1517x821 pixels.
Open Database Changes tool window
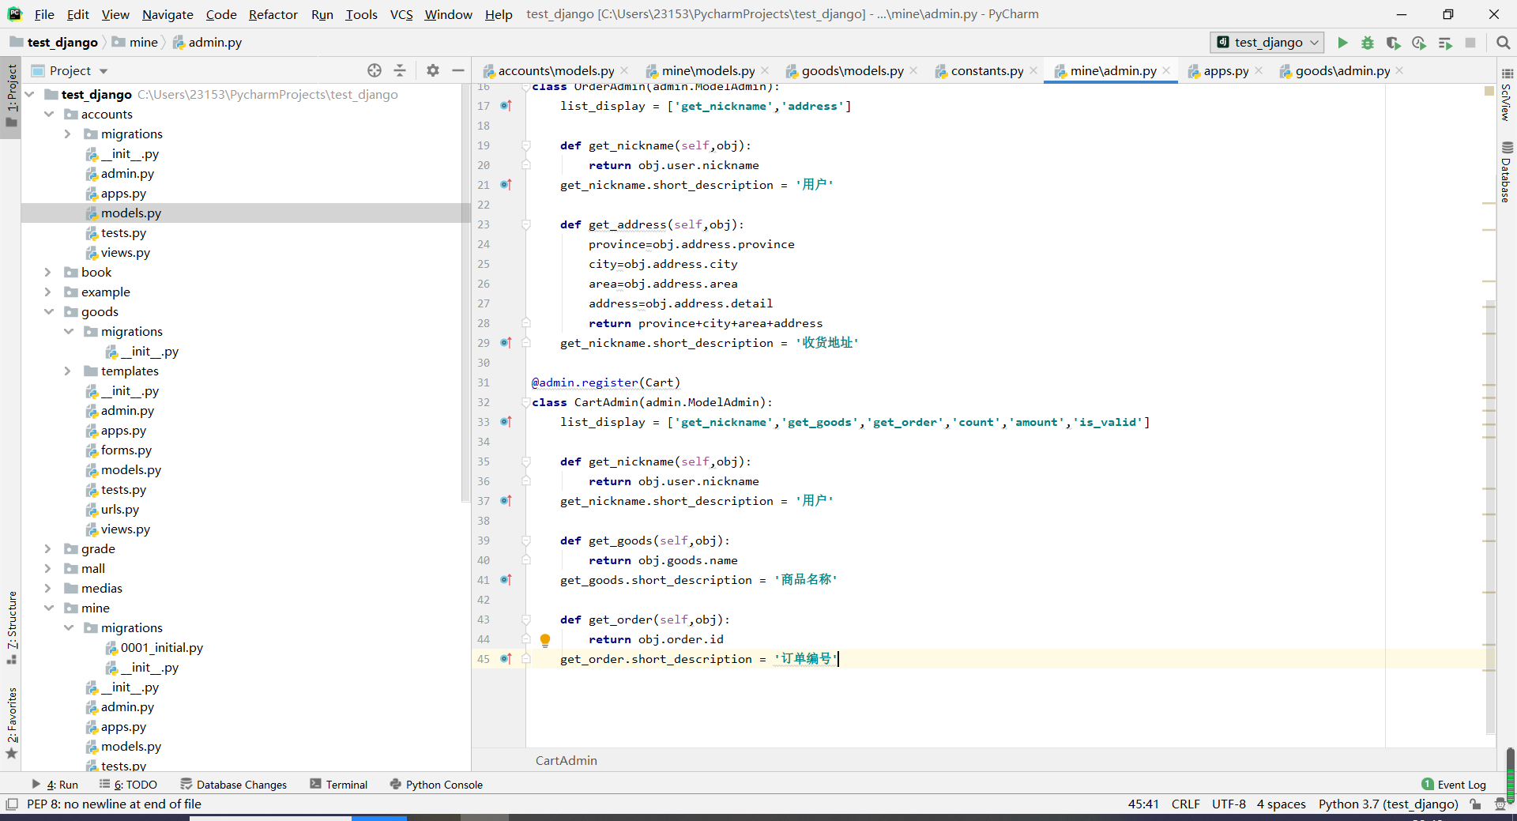[x=234, y=785]
